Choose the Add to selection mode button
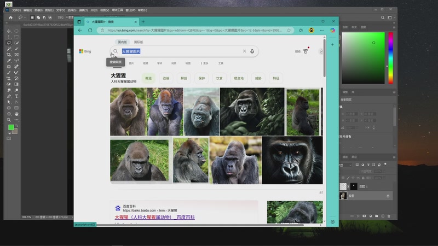Screen dimensions: 438x246 pos(38,17)
